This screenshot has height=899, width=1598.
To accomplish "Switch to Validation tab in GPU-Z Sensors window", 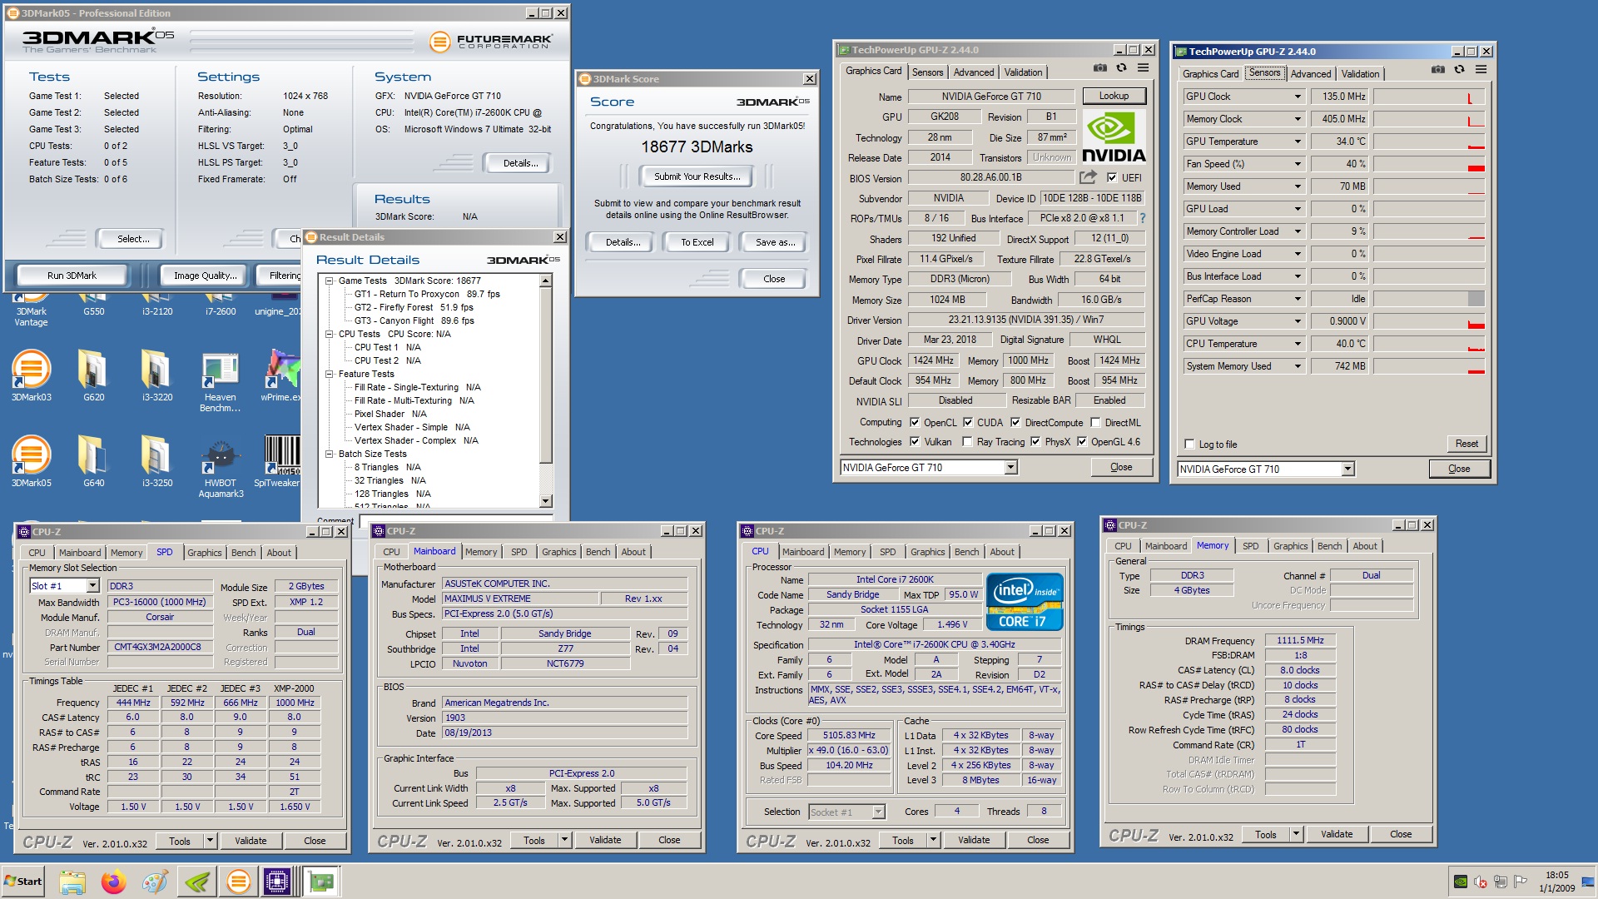I will (x=1360, y=74).
